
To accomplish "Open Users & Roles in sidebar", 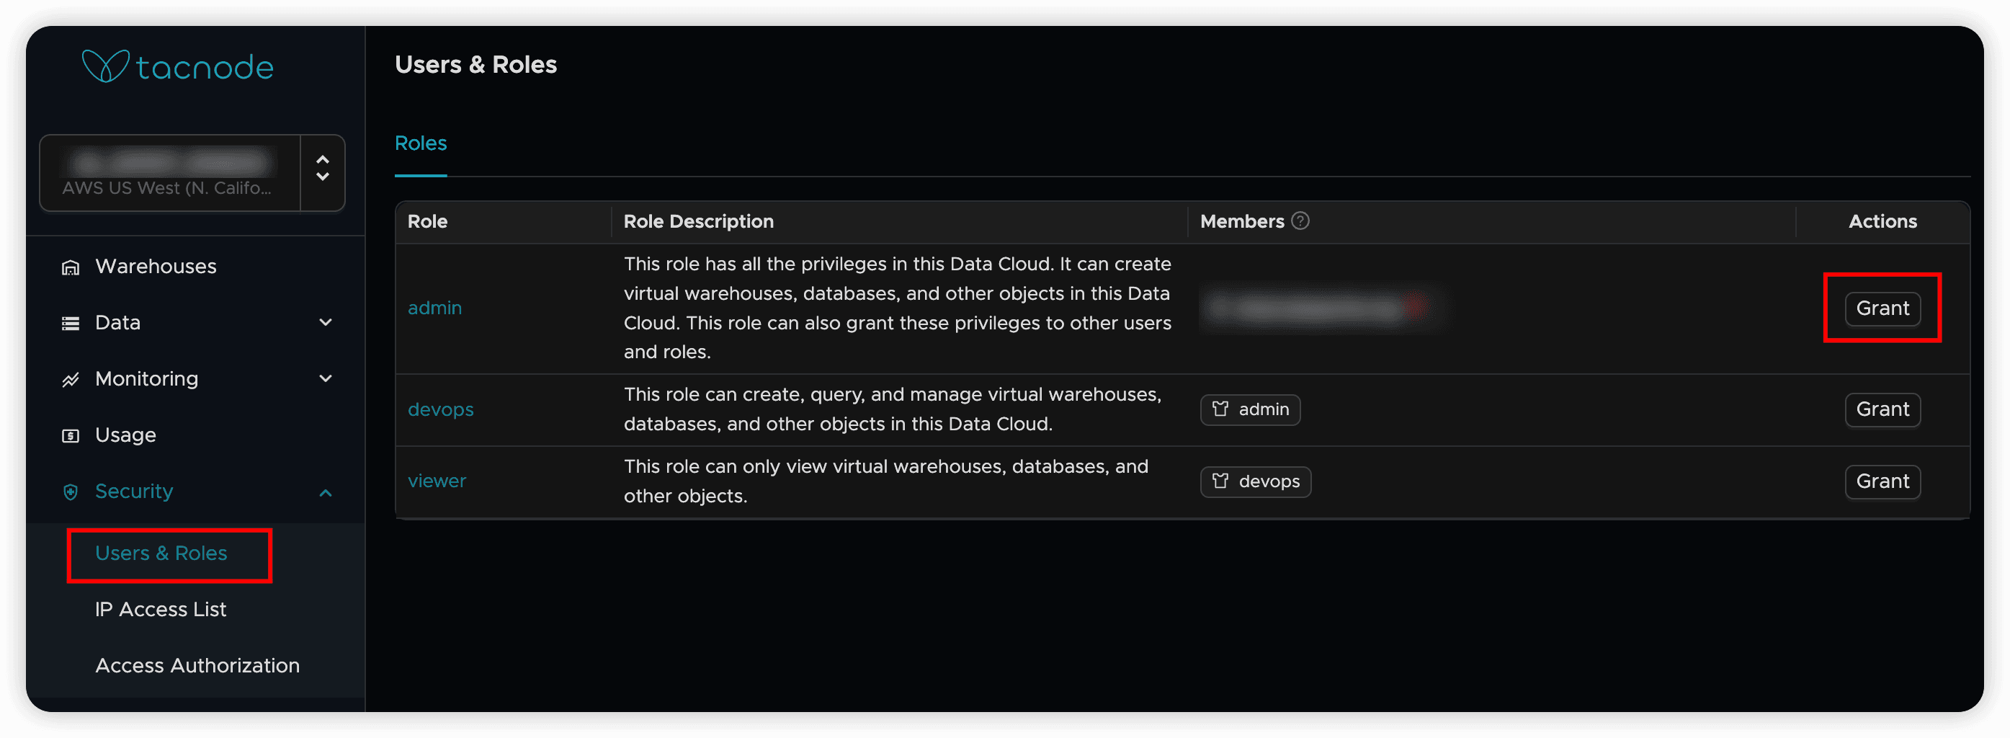I will (161, 553).
